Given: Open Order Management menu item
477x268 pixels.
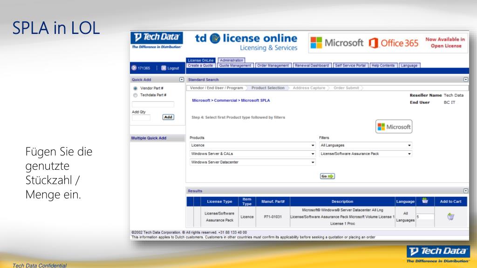Looking at the screenshot, I should point(273,65).
